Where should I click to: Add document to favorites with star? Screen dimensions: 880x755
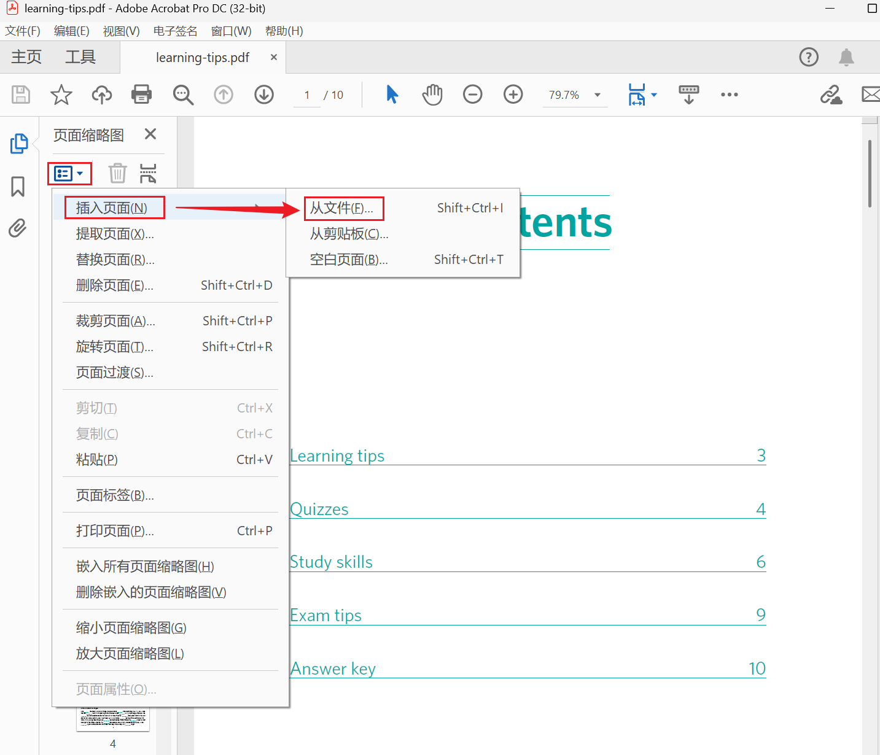(61, 95)
